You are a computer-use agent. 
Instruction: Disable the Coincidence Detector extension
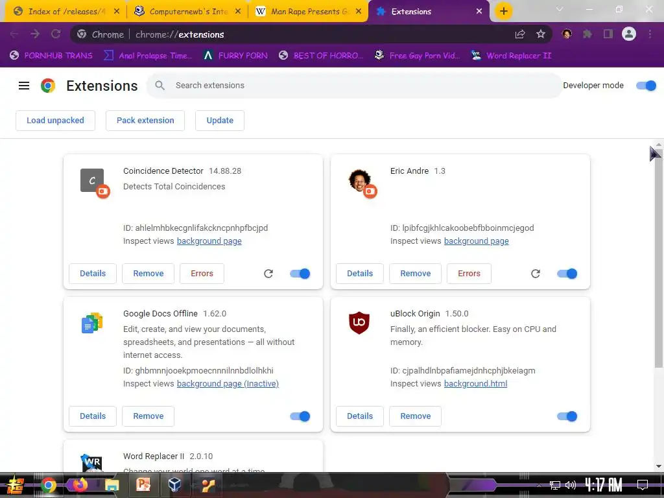point(300,274)
